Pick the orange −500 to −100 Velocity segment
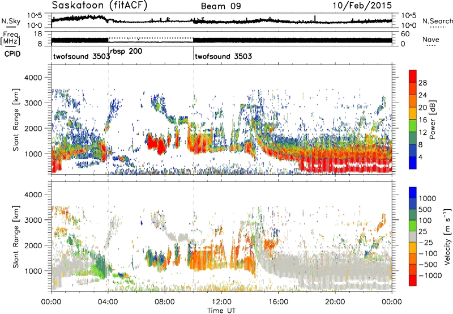 [413, 258]
